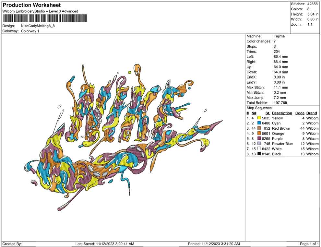Click the Red Brown thread color swatch
The height and width of the screenshot is (247, 321).
tap(259, 128)
